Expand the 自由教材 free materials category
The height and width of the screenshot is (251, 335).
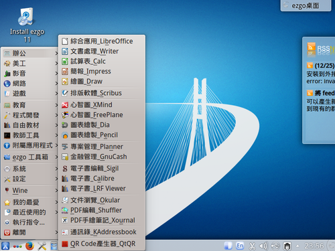coord(30,125)
